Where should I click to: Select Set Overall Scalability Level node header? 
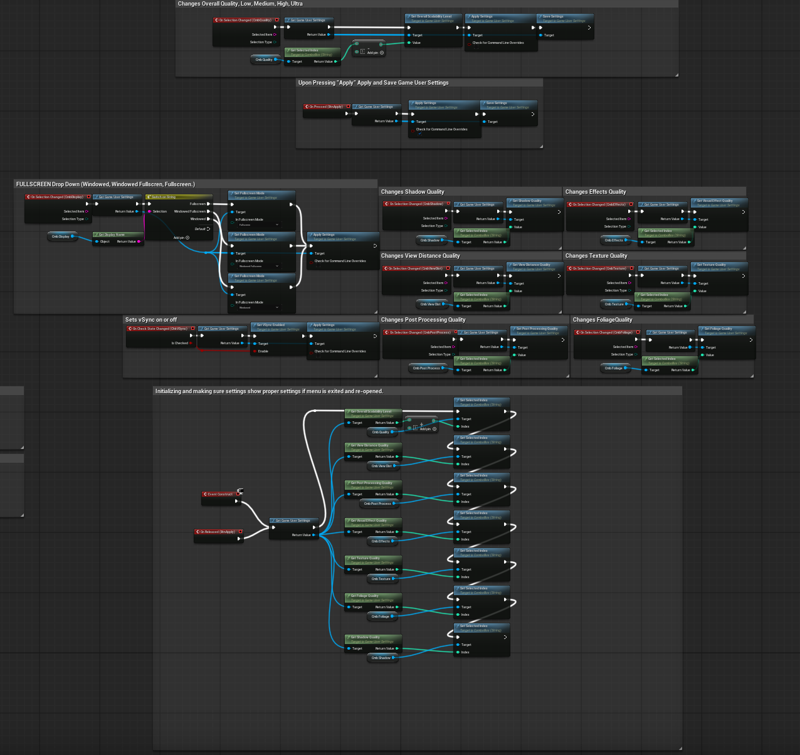coord(434,18)
